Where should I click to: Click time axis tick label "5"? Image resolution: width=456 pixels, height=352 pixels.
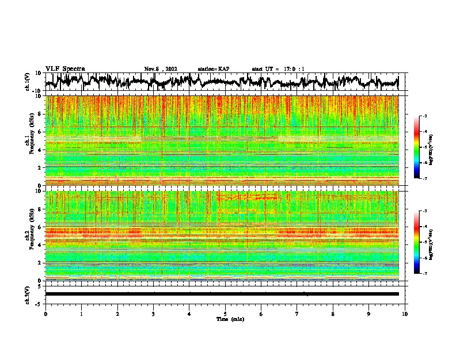click(x=225, y=314)
